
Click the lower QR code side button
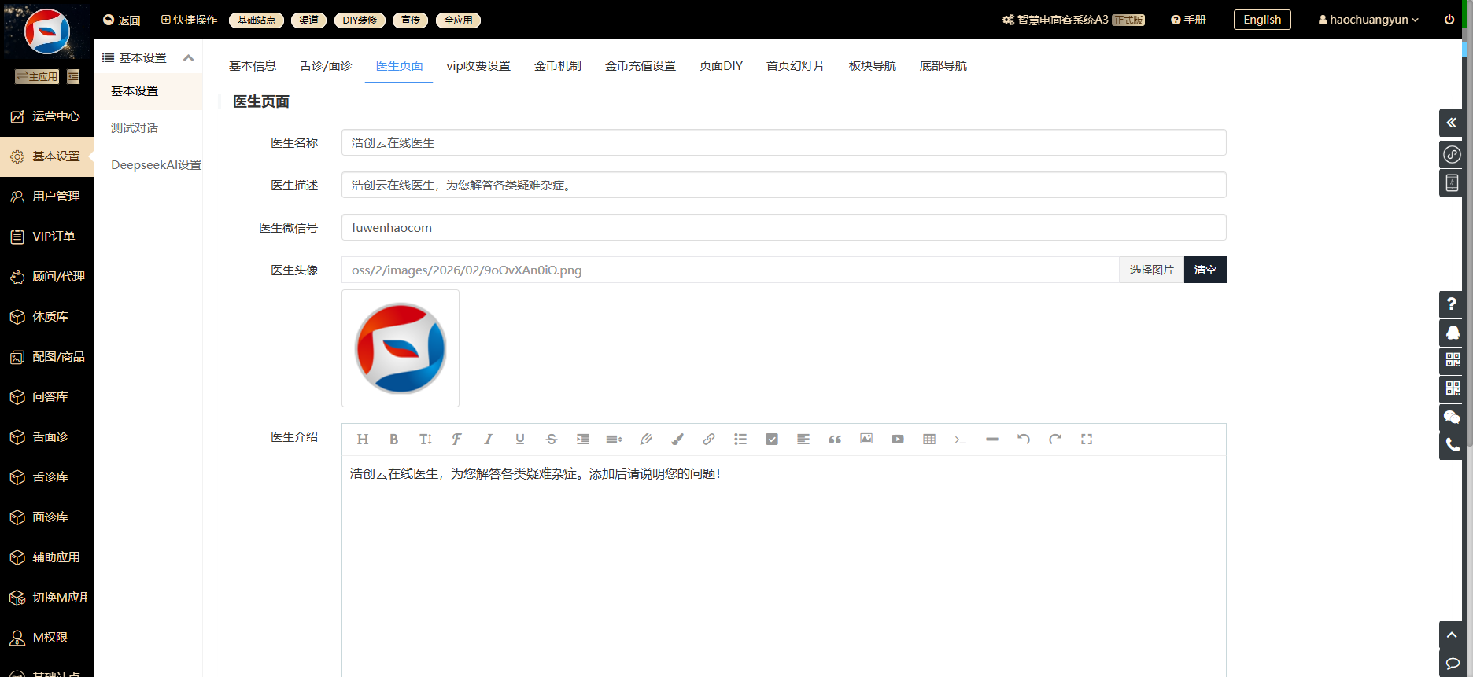tap(1452, 389)
